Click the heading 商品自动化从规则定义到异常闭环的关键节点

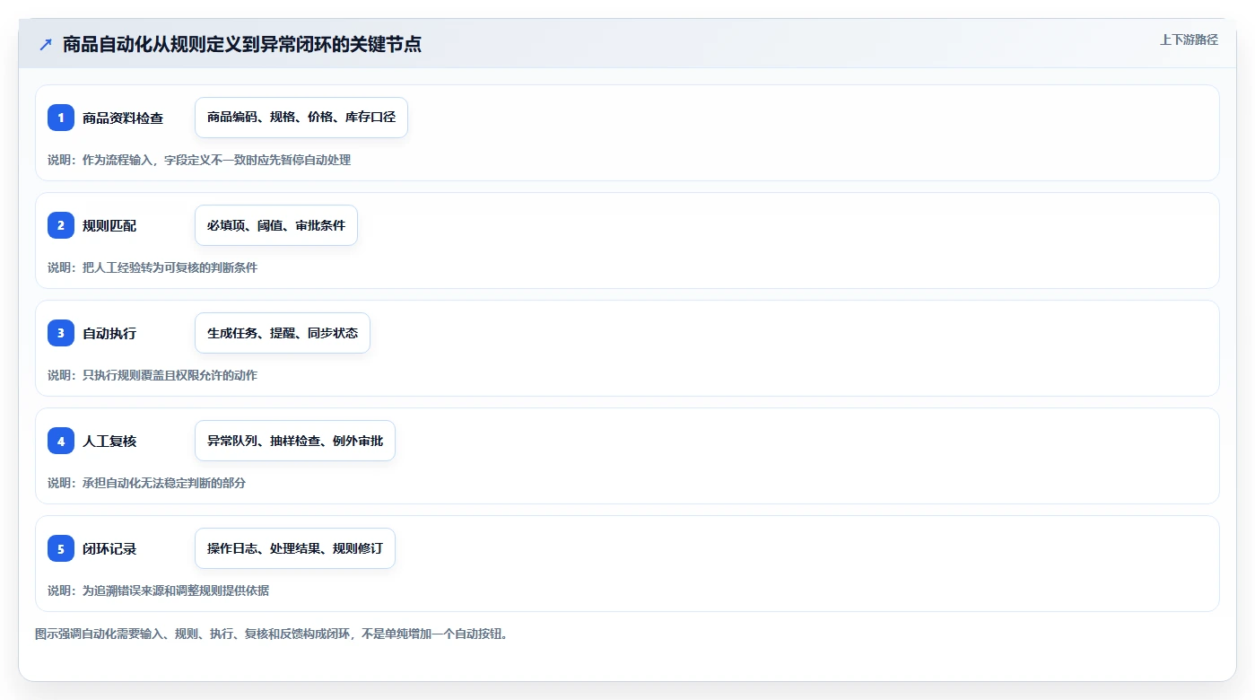tap(242, 44)
